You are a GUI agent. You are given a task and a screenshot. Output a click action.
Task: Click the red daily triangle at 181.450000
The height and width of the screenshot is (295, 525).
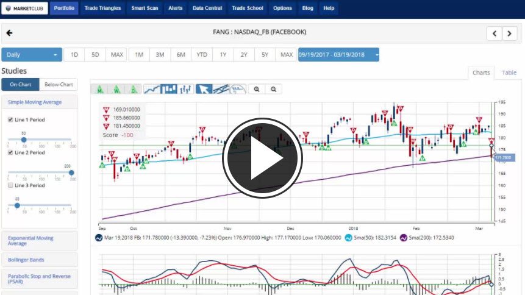click(106, 126)
